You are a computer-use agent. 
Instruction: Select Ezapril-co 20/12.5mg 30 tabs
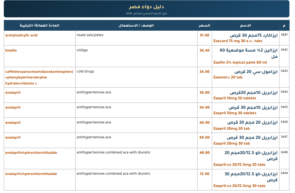click(x=239, y=186)
